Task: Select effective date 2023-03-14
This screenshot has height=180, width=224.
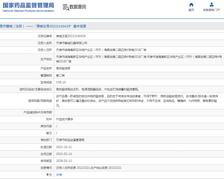Action: (64, 154)
